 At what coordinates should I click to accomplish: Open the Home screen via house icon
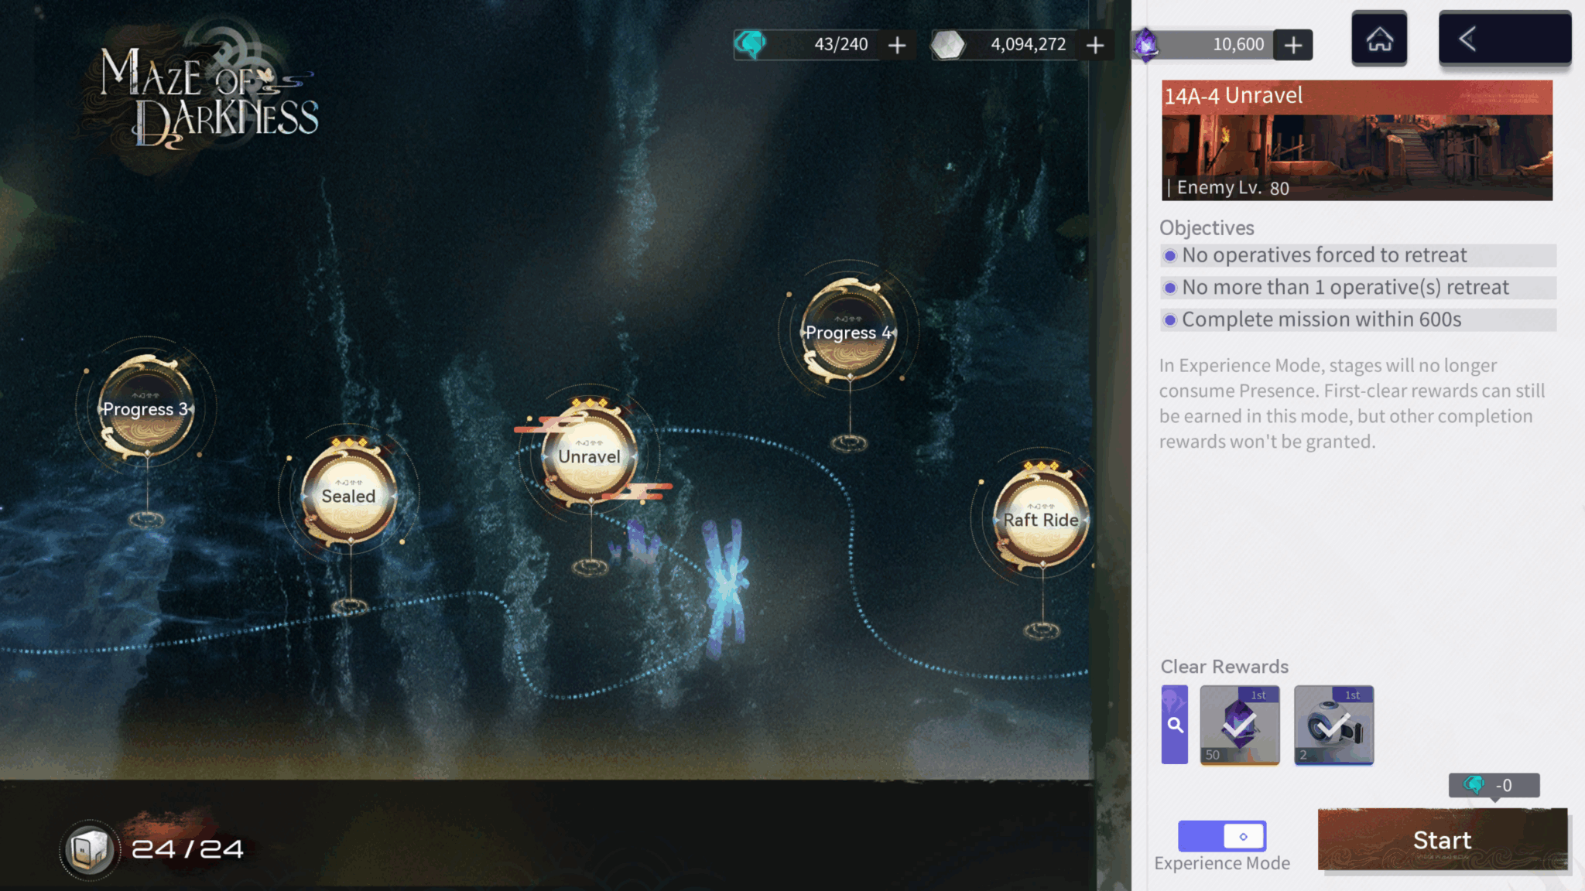tap(1379, 39)
